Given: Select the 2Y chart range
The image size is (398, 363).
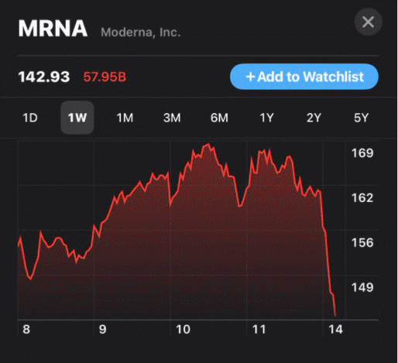Looking at the screenshot, I should [x=314, y=118].
